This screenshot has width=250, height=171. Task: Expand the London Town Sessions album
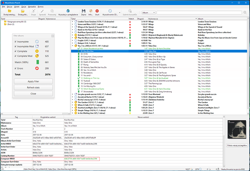pos(72,21)
